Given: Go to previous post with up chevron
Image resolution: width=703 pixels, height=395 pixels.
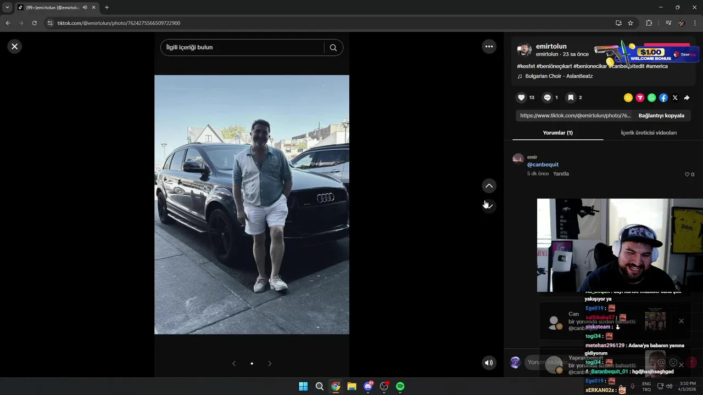Looking at the screenshot, I should [x=489, y=186].
